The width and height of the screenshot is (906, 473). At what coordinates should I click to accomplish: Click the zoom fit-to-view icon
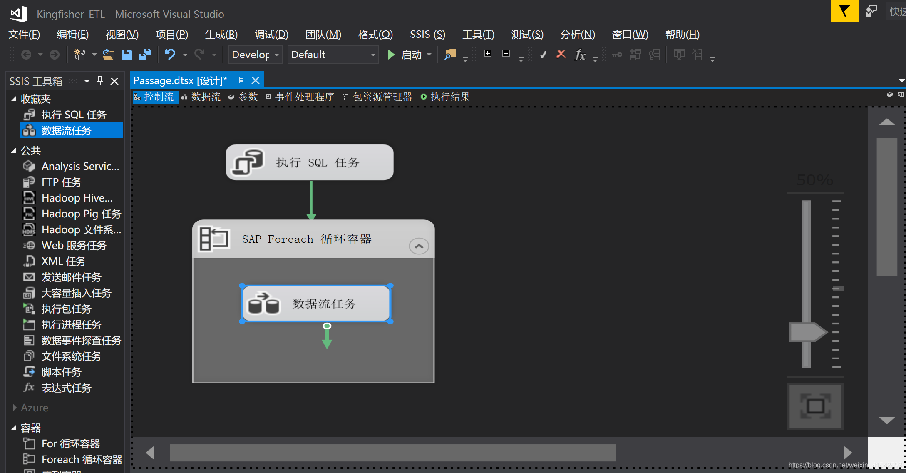815,406
